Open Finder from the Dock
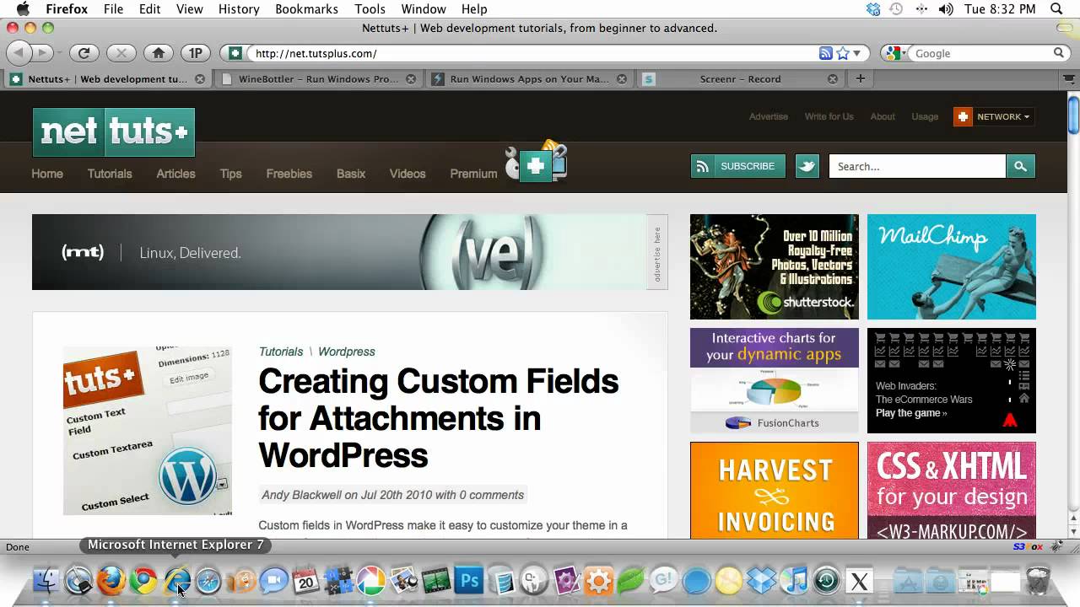 point(46,580)
